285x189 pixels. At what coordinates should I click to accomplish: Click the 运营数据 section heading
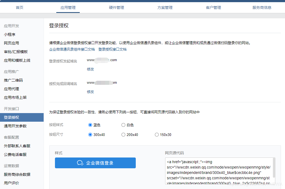tap(12, 166)
